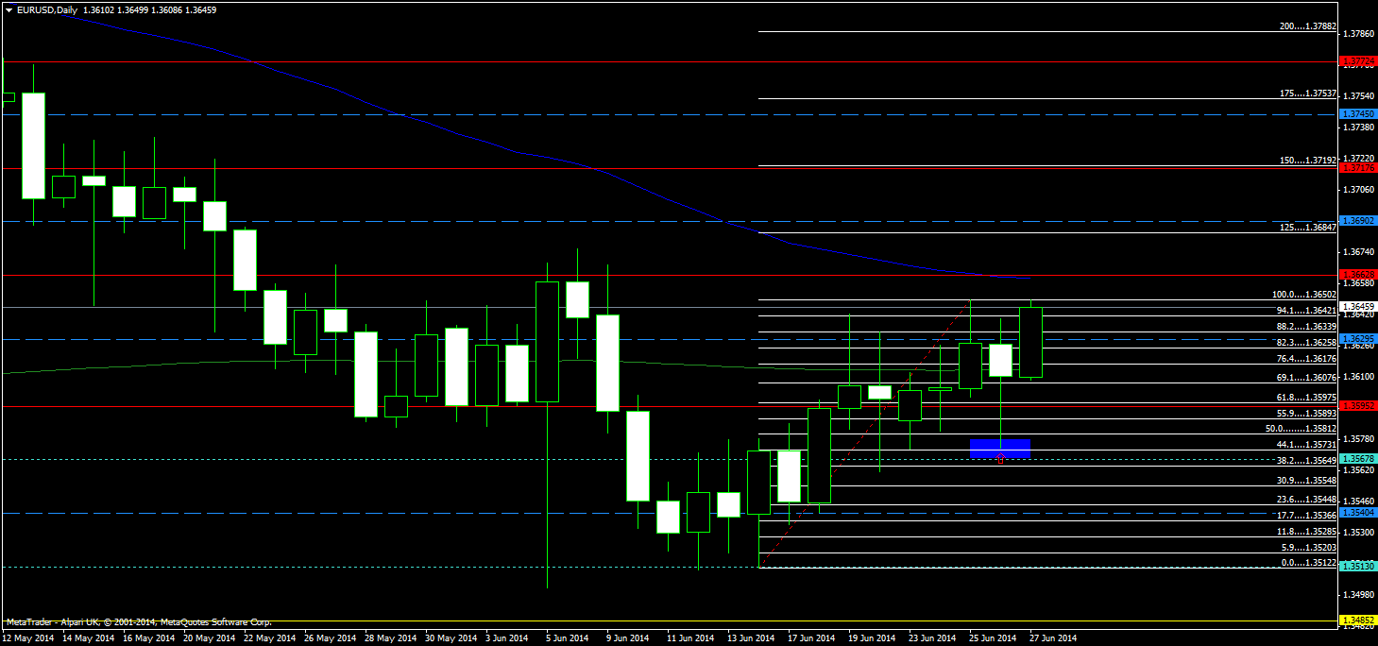Click the Fibonacci 88.2 level label
This screenshot has width=1378, height=646.
point(1306,326)
